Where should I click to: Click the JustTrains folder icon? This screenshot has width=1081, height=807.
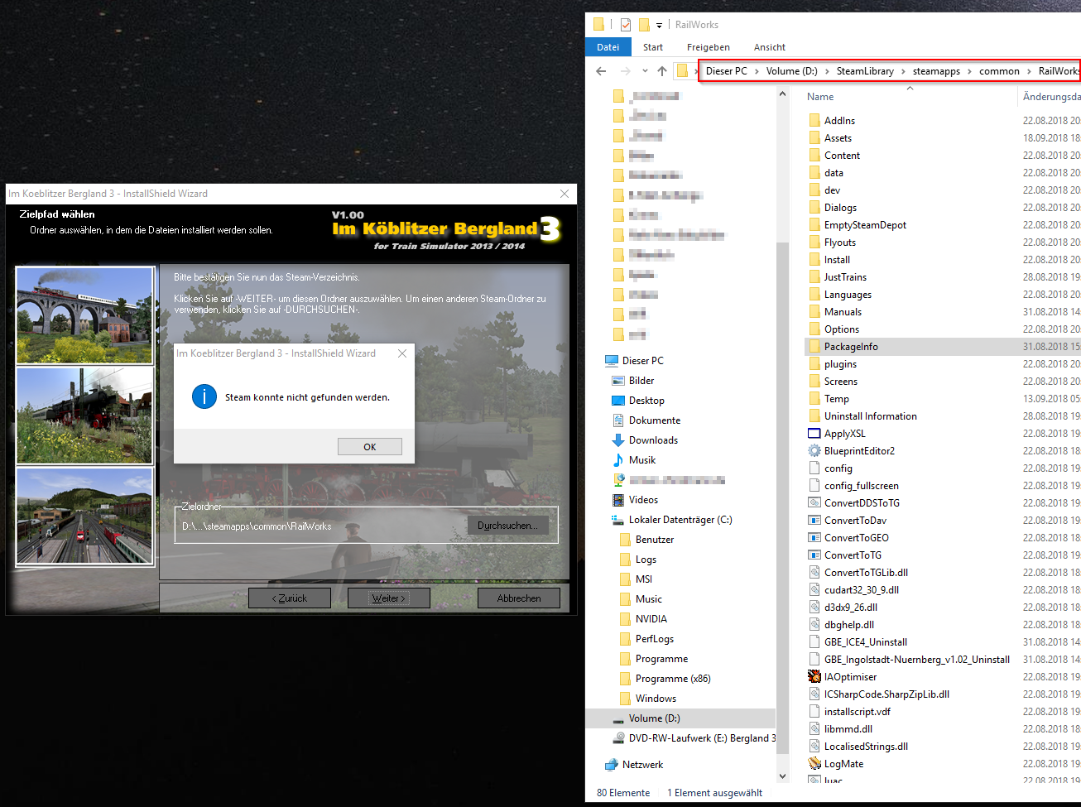pos(814,277)
